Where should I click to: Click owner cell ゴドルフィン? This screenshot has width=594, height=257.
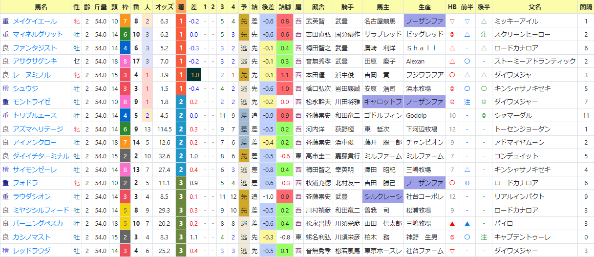[x=382, y=115]
